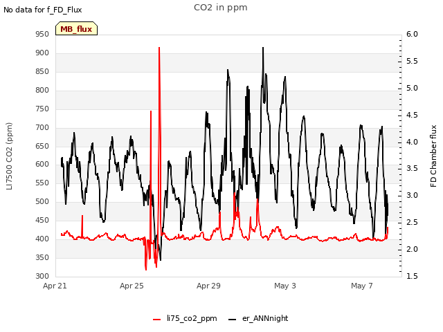This screenshot has width=443, height=332.
Task: Click the MB_flux label tag
Action: click(76, 28)
